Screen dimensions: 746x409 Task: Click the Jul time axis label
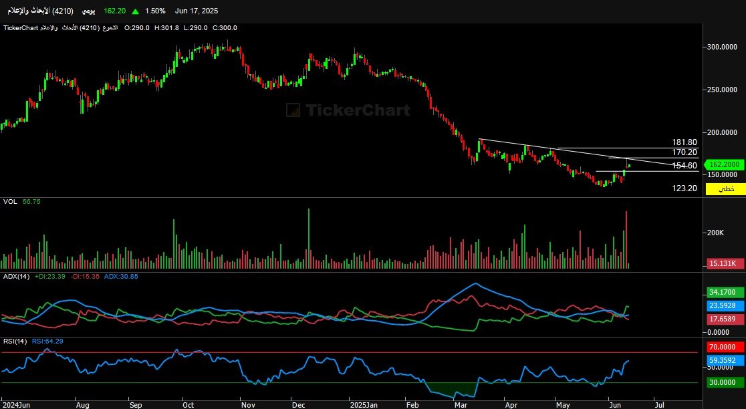659,405
